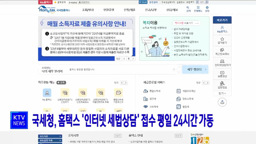Open the 신청/제출 menu
The image size is (256, 144).
click(x=130, y=10)
